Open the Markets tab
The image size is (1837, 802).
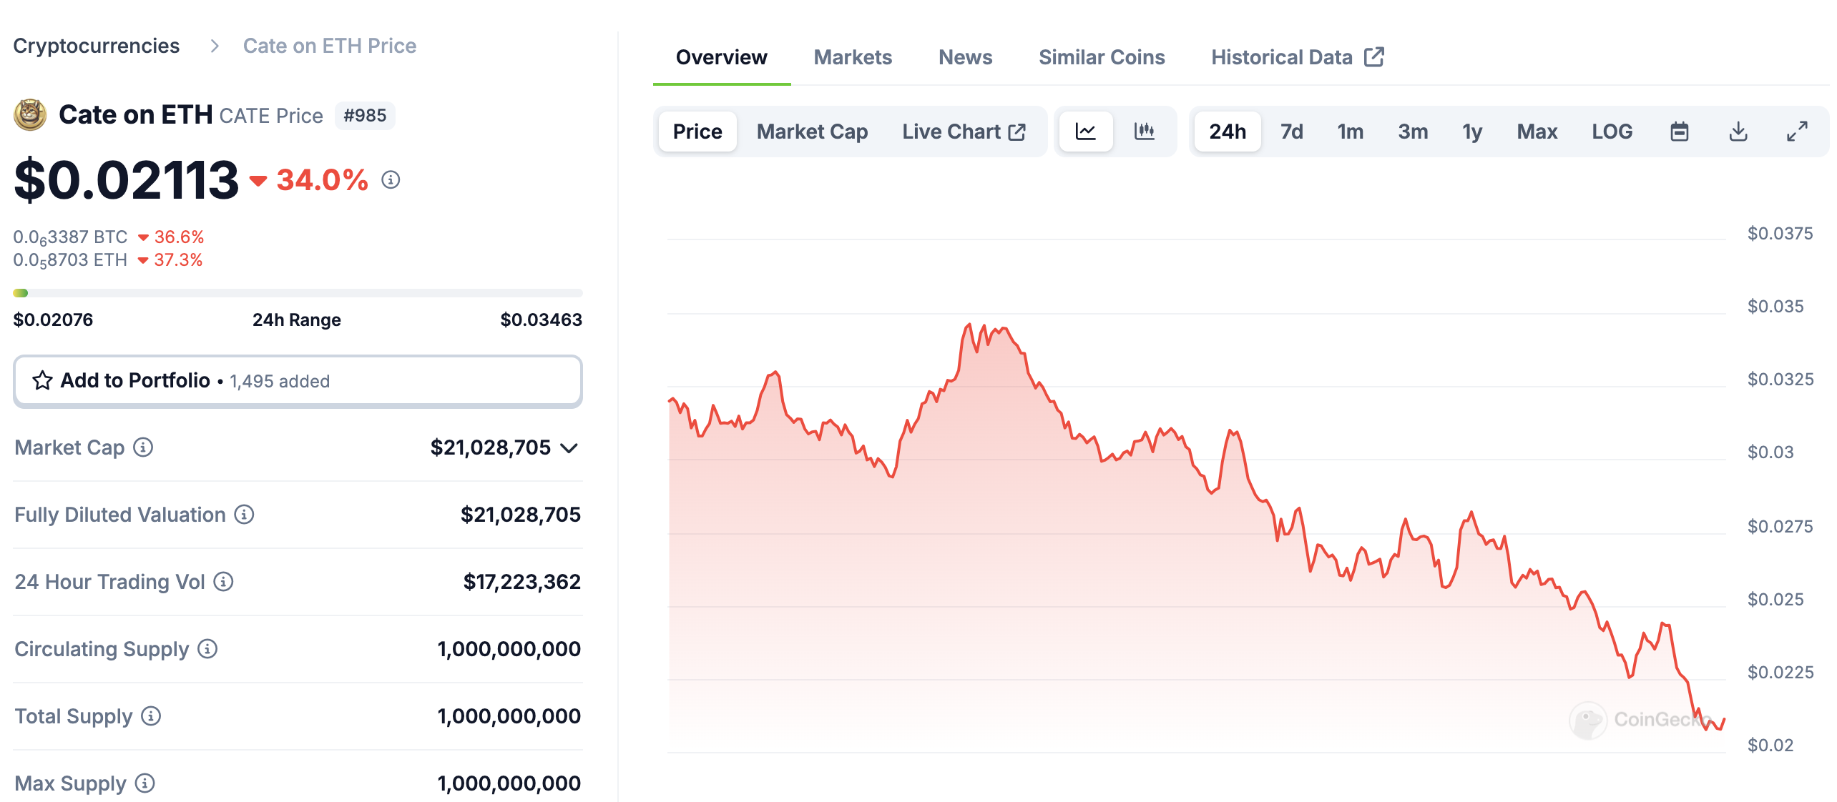[853, 57]
